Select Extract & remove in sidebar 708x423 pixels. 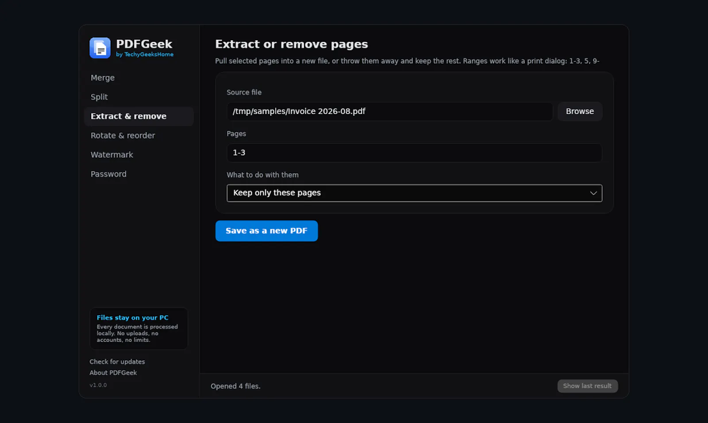[x=139, y=116]
